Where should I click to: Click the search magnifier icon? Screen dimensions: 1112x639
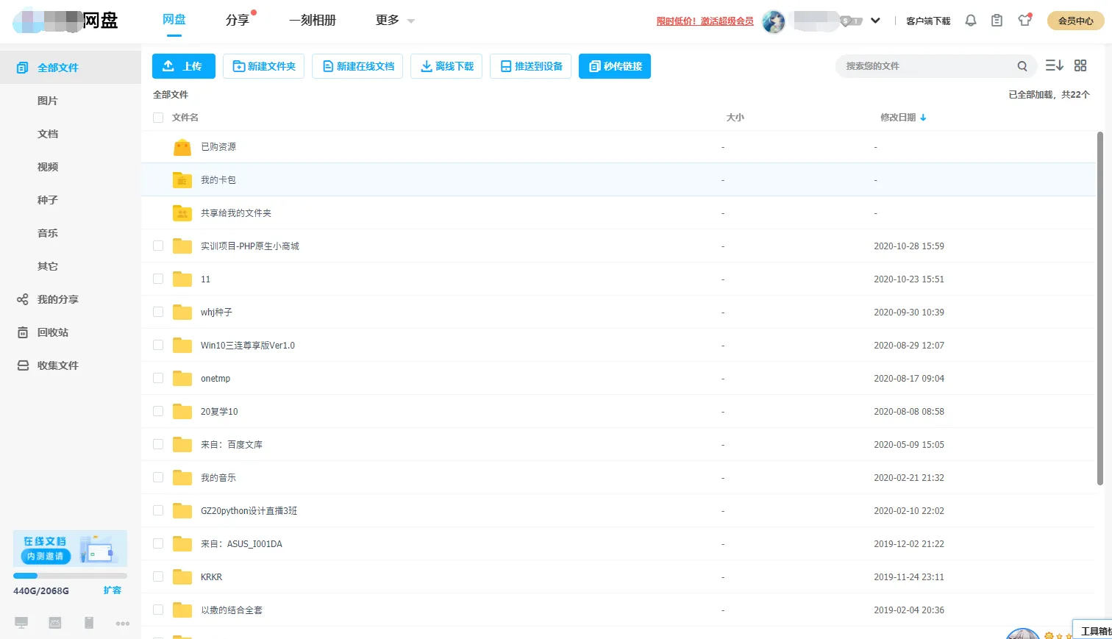(x=1022, y=66)
